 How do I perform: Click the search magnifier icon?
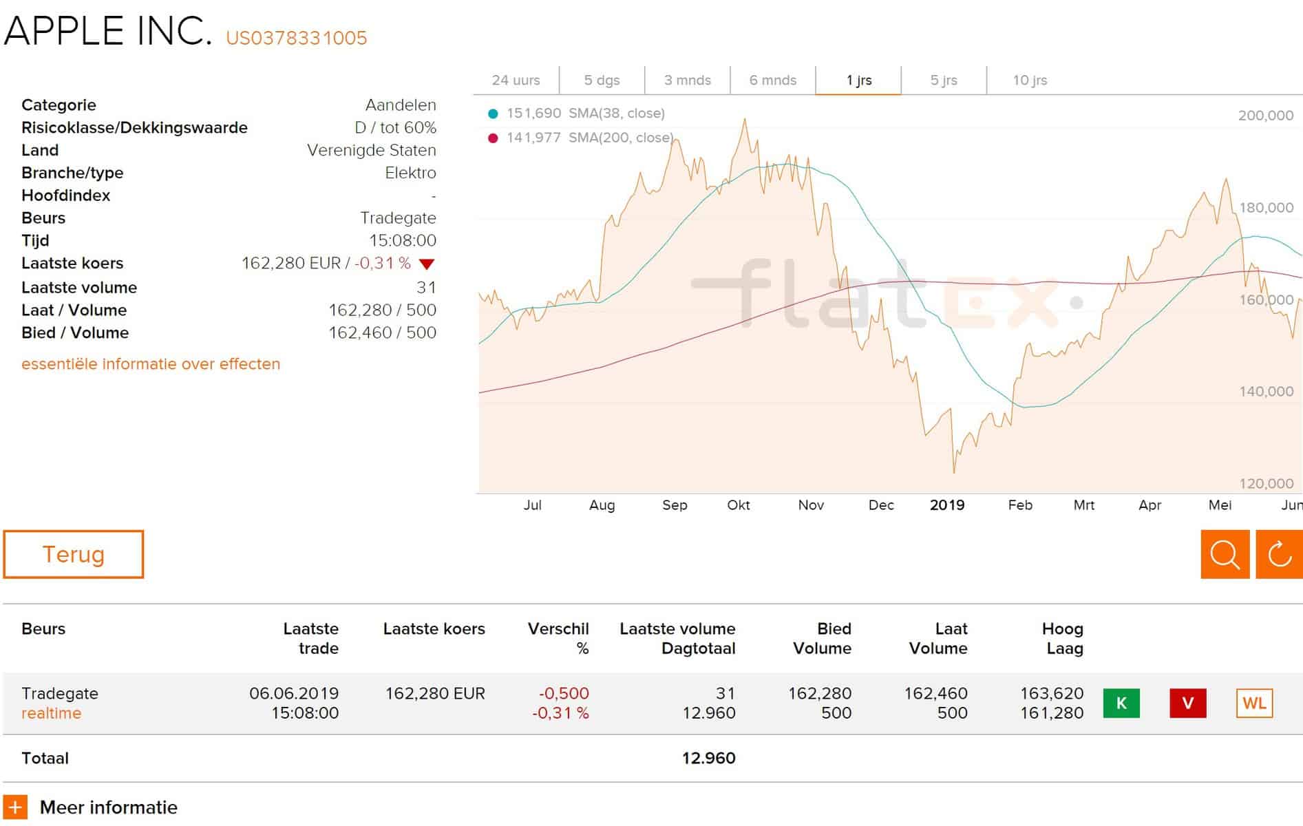(1225, 554)
